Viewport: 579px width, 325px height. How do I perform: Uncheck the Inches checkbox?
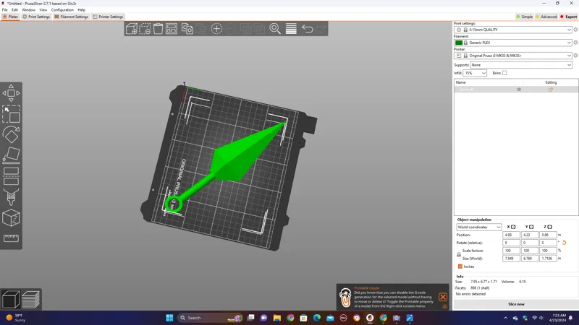460,266
